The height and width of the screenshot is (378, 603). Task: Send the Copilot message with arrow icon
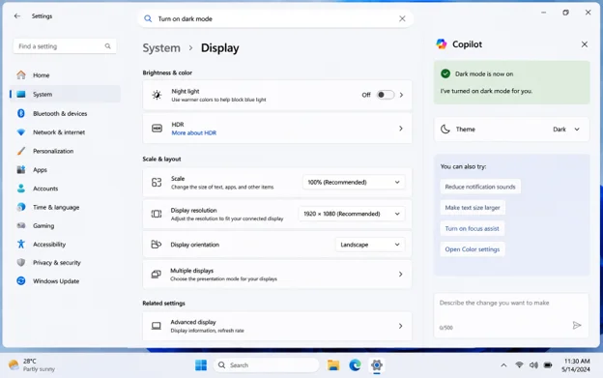click(x=577, y=326)
